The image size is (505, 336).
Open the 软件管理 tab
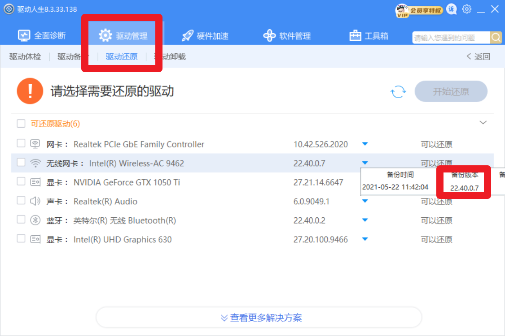point(287,35)
